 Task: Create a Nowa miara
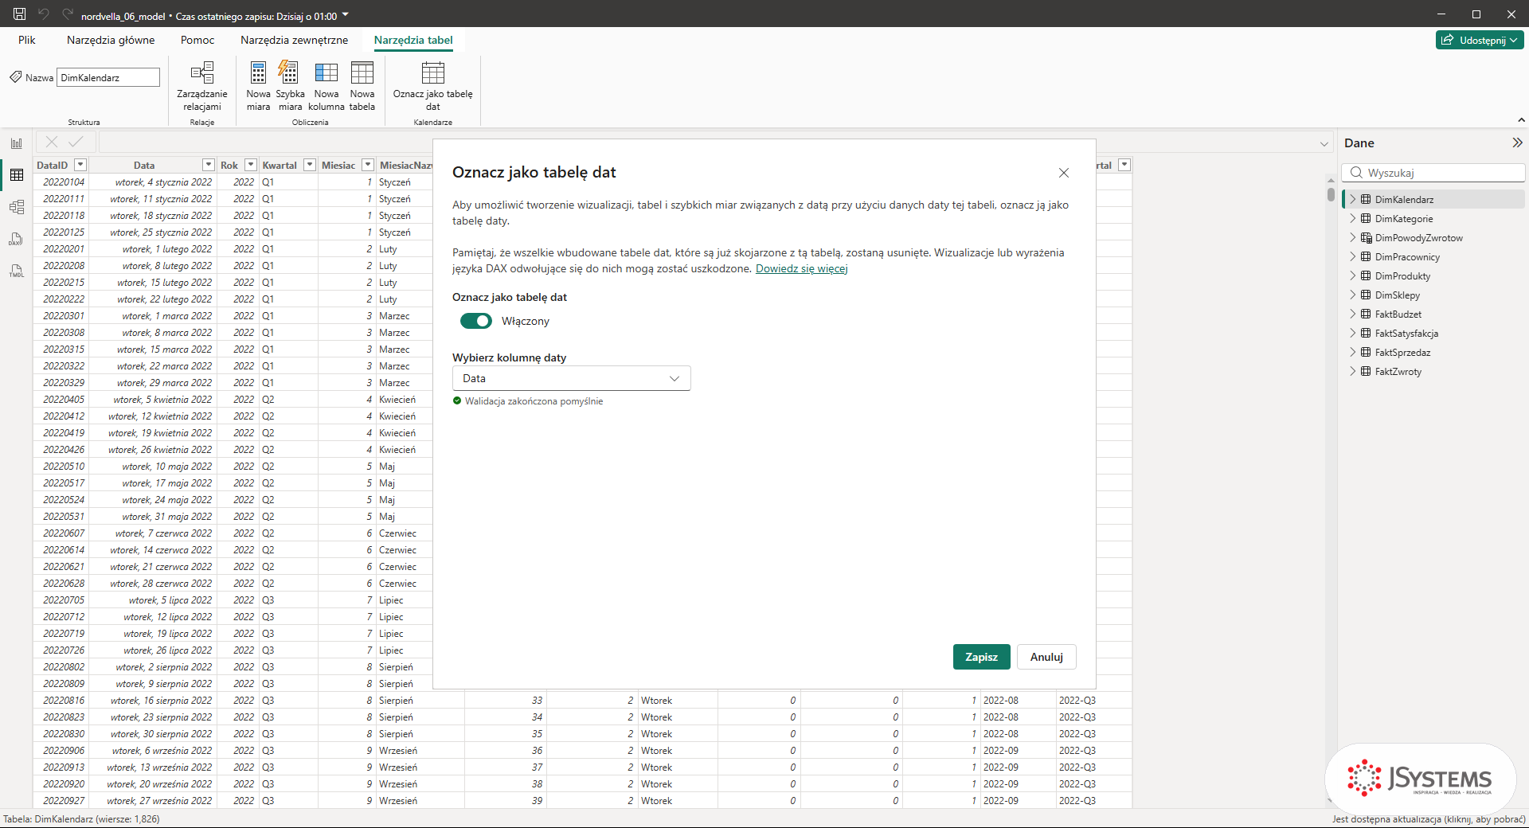(x=258, y=86)
